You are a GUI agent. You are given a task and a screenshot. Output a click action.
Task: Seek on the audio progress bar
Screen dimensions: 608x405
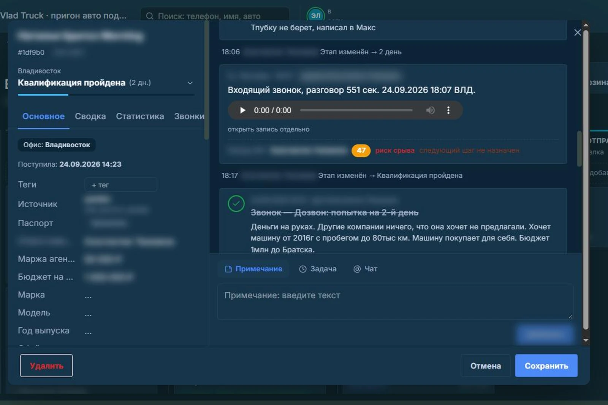[356, 110]
